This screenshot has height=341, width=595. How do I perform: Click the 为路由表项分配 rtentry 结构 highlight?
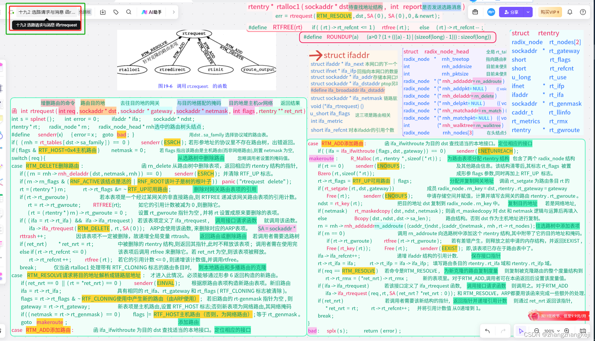[478, 158]
